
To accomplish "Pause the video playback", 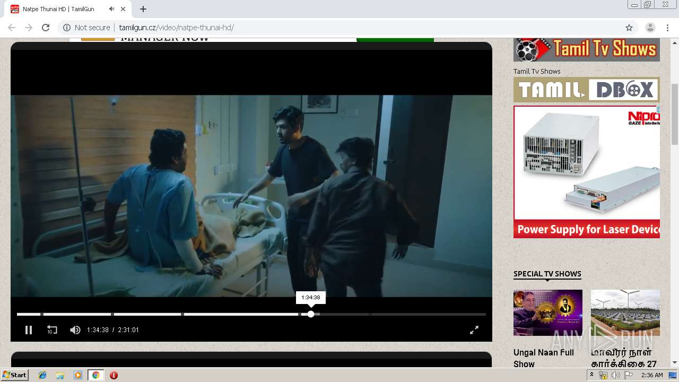I will tap(29, 330).
